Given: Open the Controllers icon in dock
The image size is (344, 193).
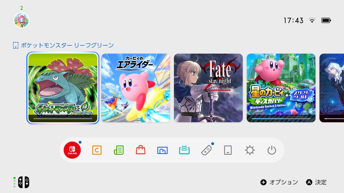Looking at the screenshot, I should [x=206, y=150].
